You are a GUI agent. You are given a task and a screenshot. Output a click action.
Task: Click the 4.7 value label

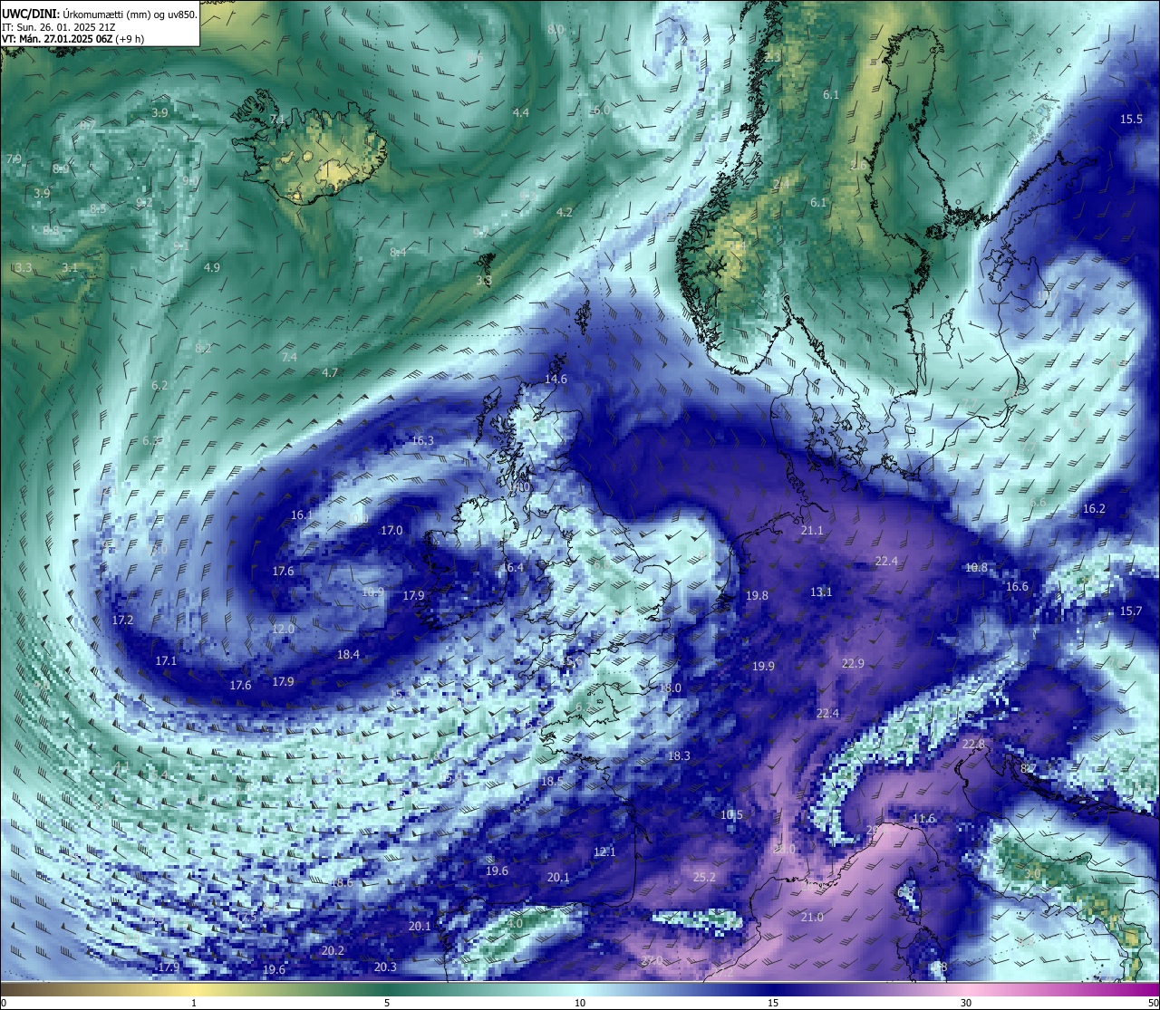(x=330, y=373)
